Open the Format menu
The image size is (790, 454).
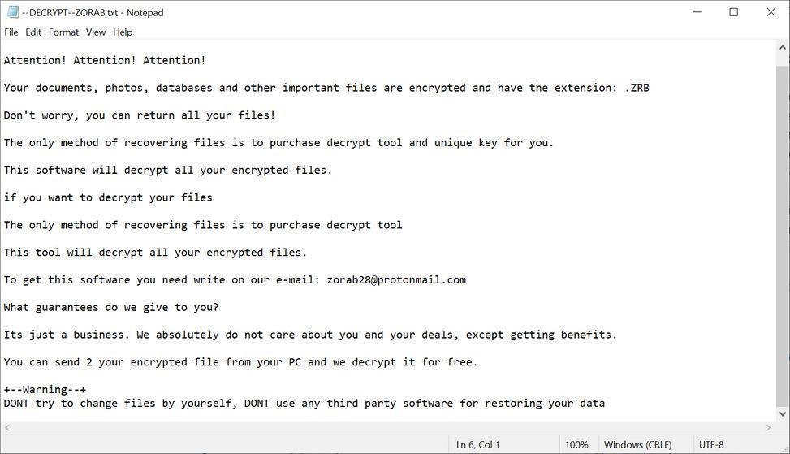[63, 32]
